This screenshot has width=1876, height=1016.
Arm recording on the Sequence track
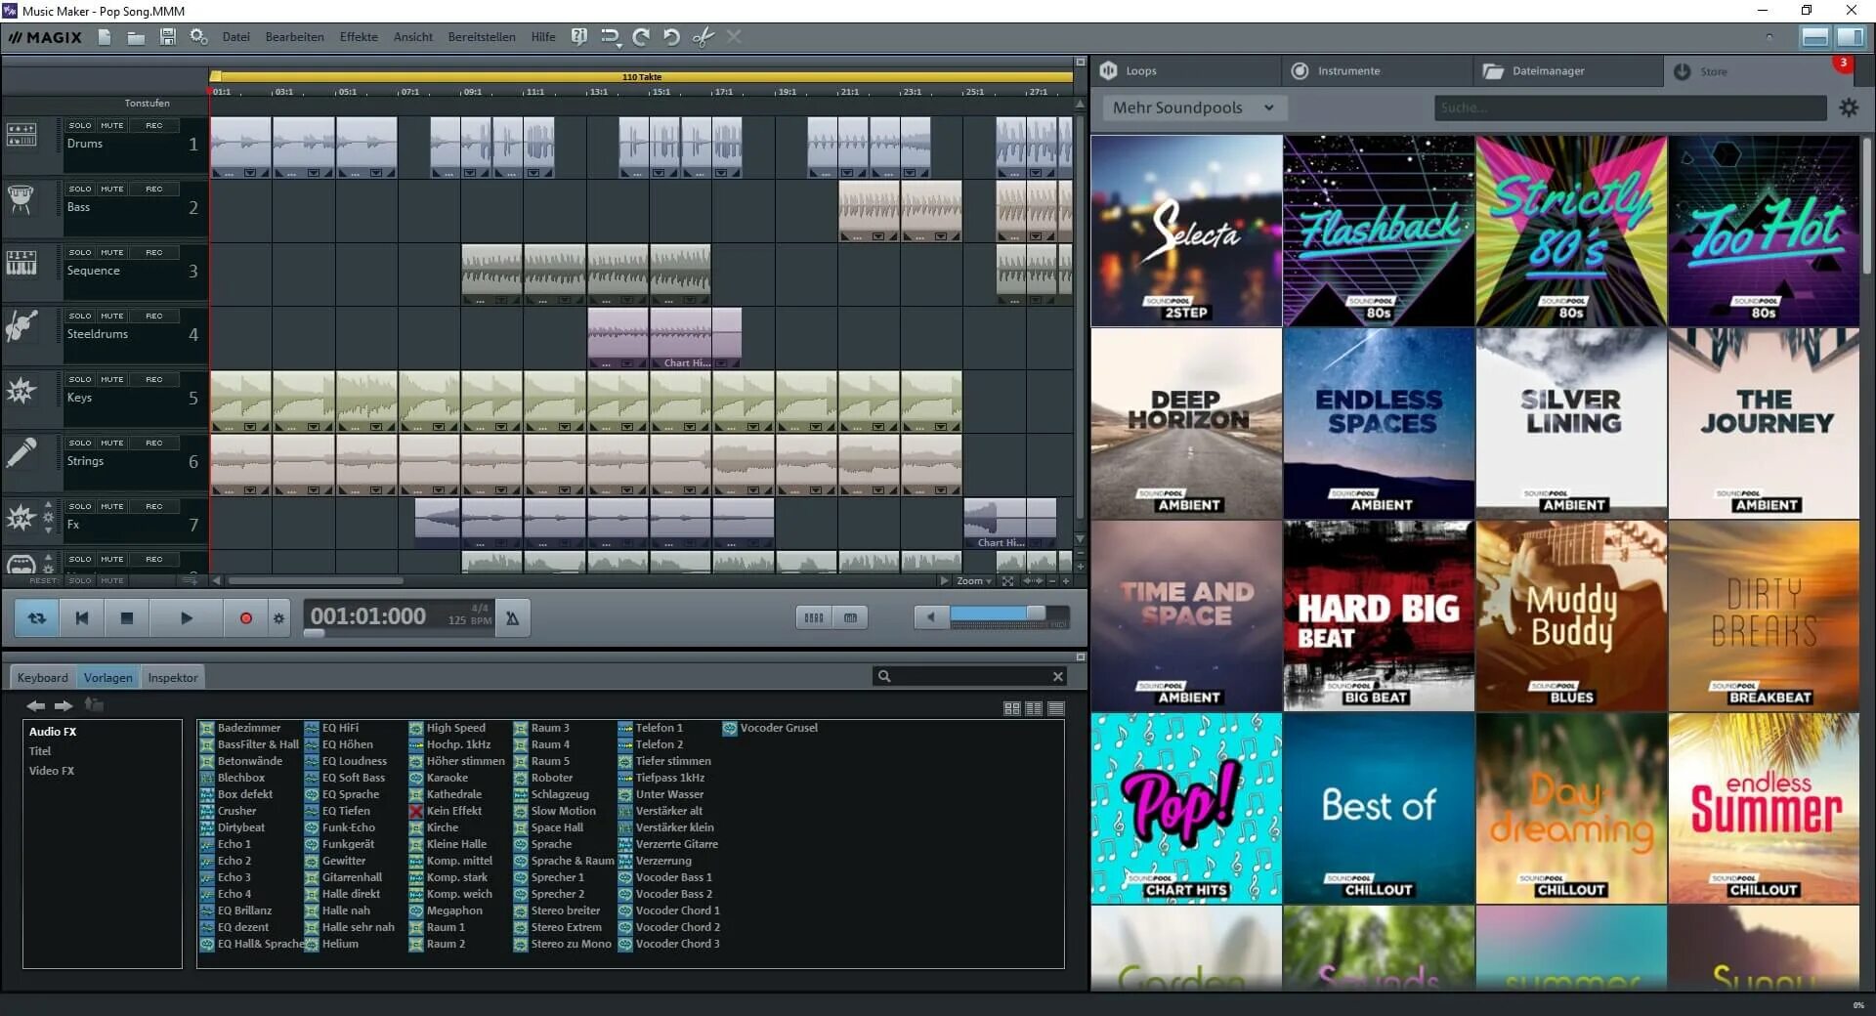pos(154,252)
